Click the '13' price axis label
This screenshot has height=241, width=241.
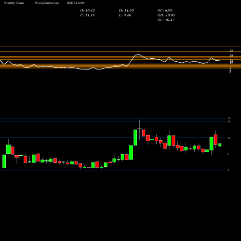pyautogui.click(x=229, y=138)
